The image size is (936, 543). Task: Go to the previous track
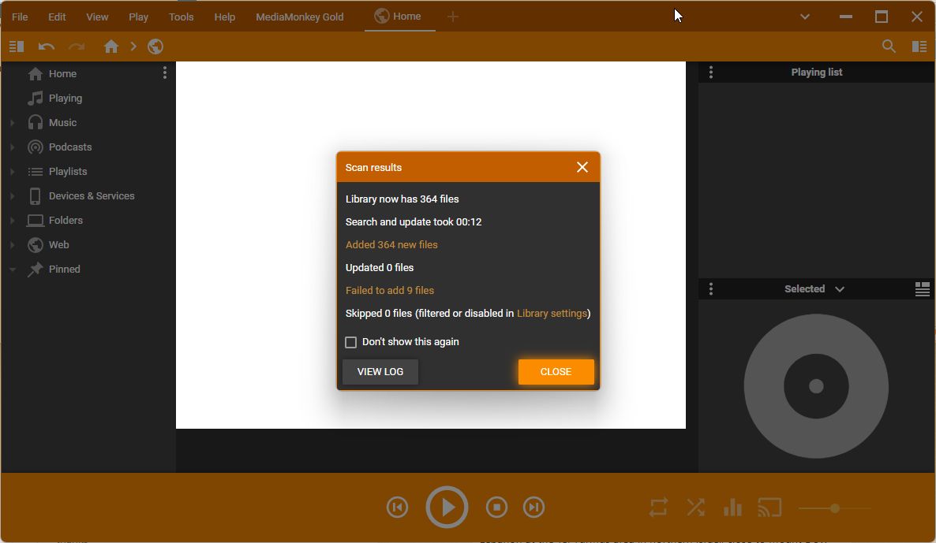(398, 508)
